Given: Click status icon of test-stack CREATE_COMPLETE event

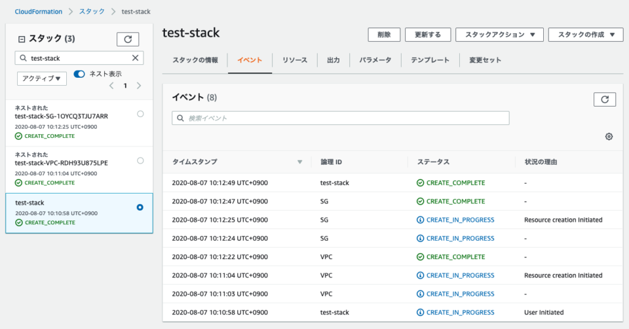Looking at the screenshot, I should pos(420,183).
